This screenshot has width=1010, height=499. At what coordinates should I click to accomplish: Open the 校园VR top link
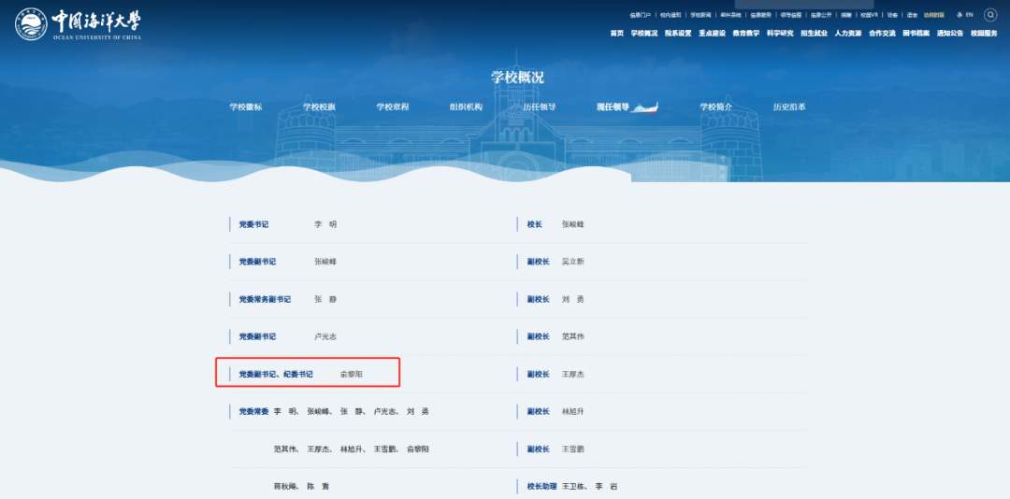[x=870, y=14]
